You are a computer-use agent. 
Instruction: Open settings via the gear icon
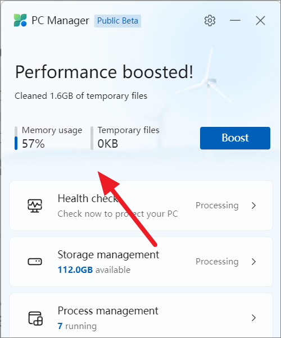210,21
